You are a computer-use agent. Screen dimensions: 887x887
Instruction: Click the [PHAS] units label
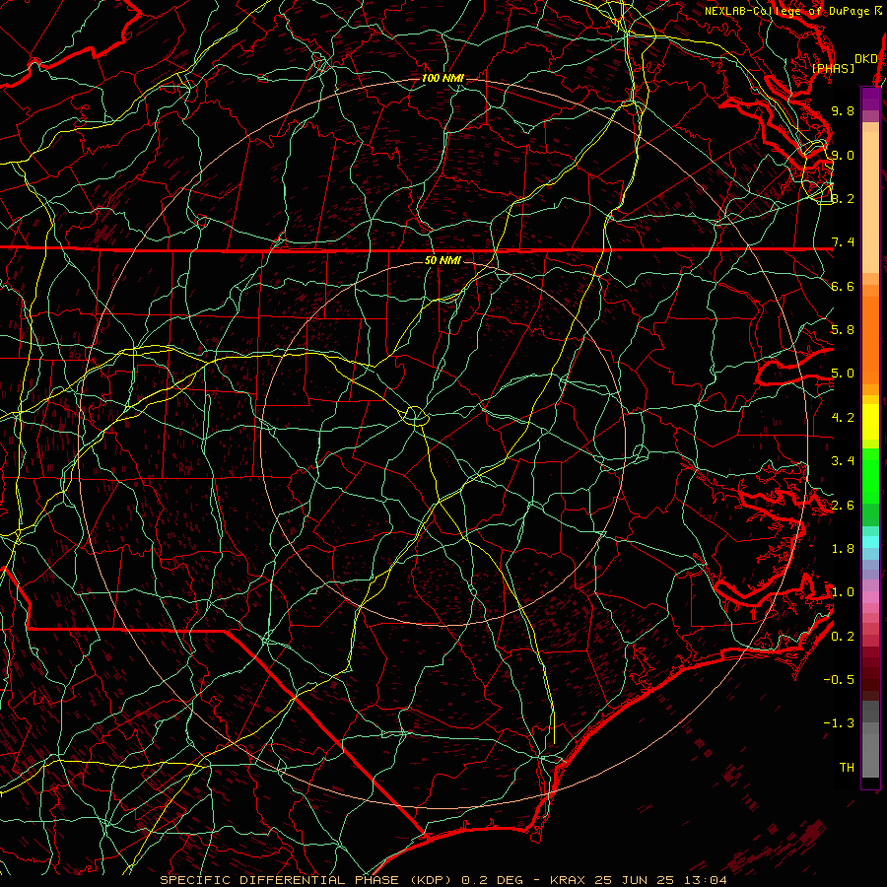point(833,69)
